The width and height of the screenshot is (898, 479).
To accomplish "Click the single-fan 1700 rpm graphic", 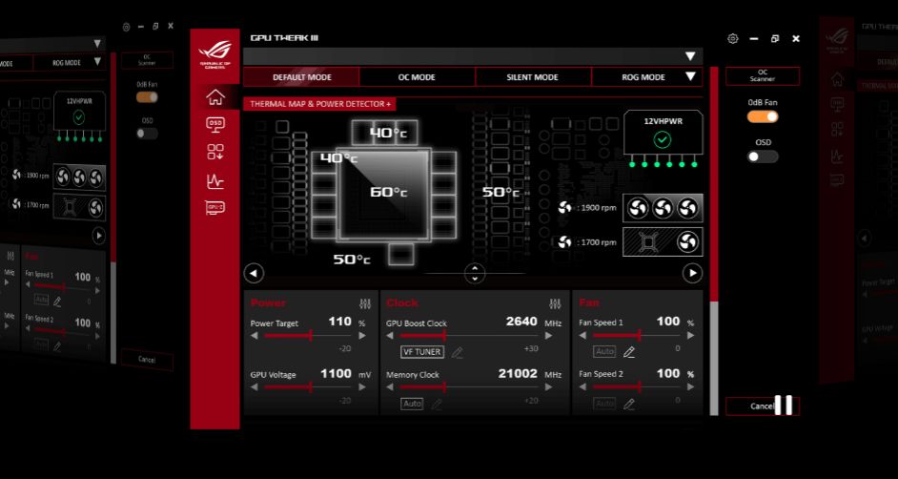I will 663,242.
